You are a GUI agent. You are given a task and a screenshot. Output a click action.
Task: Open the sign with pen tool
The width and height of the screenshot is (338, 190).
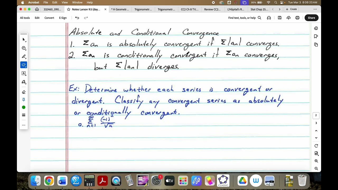(x=24, y=82)
